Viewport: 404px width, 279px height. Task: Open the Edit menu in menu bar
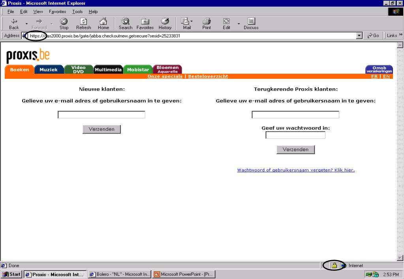(24, 11)
